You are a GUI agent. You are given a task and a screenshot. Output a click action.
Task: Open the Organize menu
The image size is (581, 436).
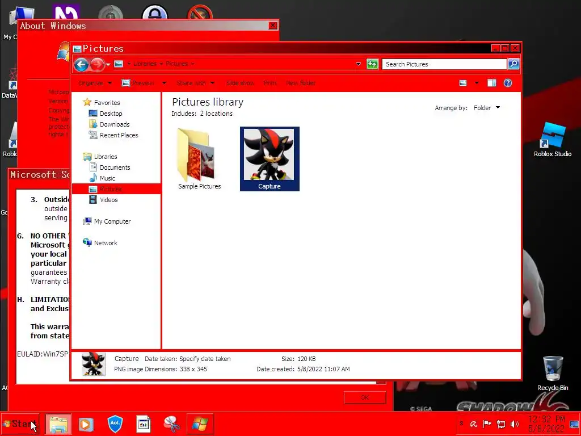pos(95,83)
